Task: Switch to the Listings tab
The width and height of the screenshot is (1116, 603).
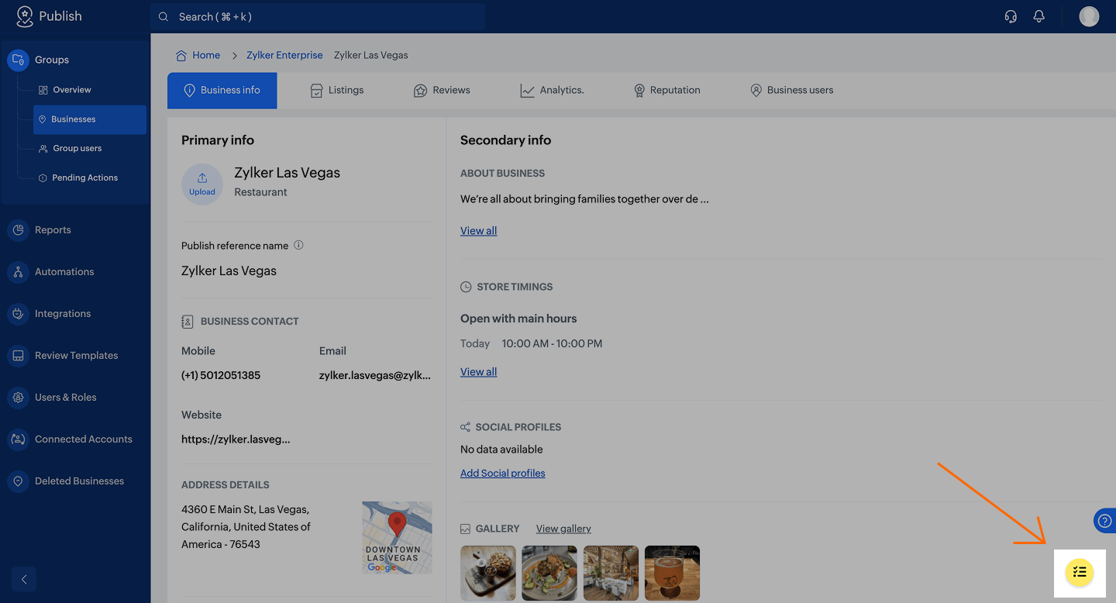Action: pos(336,91)
